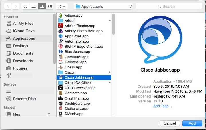Switch to icon view
The height and width of the screenshot is (130, 206).
(25, 6)
